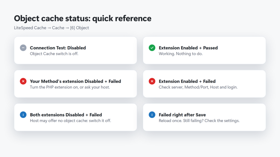Click the green checkmark icon beside Extension Enabled + Passed
The height and width of the screenshot is (157, 280).
152,48
